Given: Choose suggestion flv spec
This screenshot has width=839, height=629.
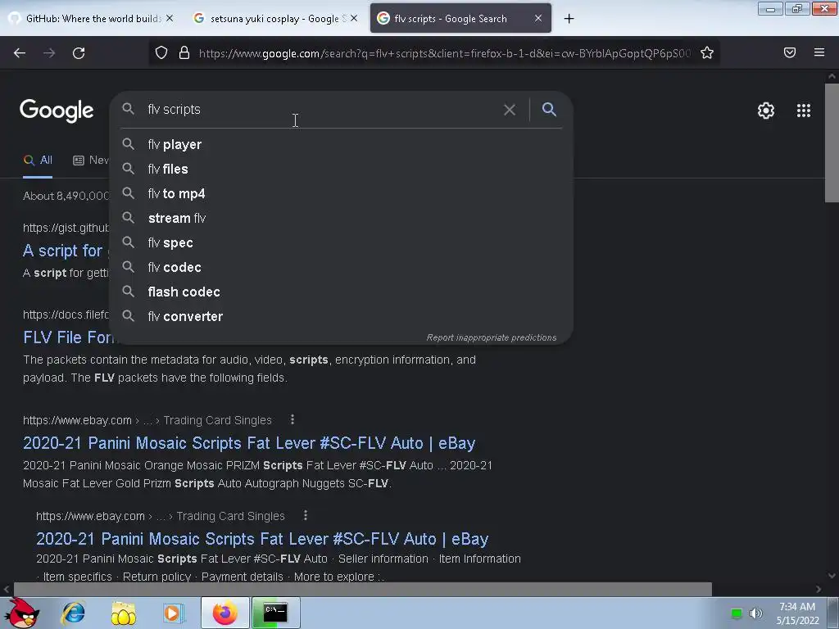Looking at the screenshot, I should (x=341, y=242).
